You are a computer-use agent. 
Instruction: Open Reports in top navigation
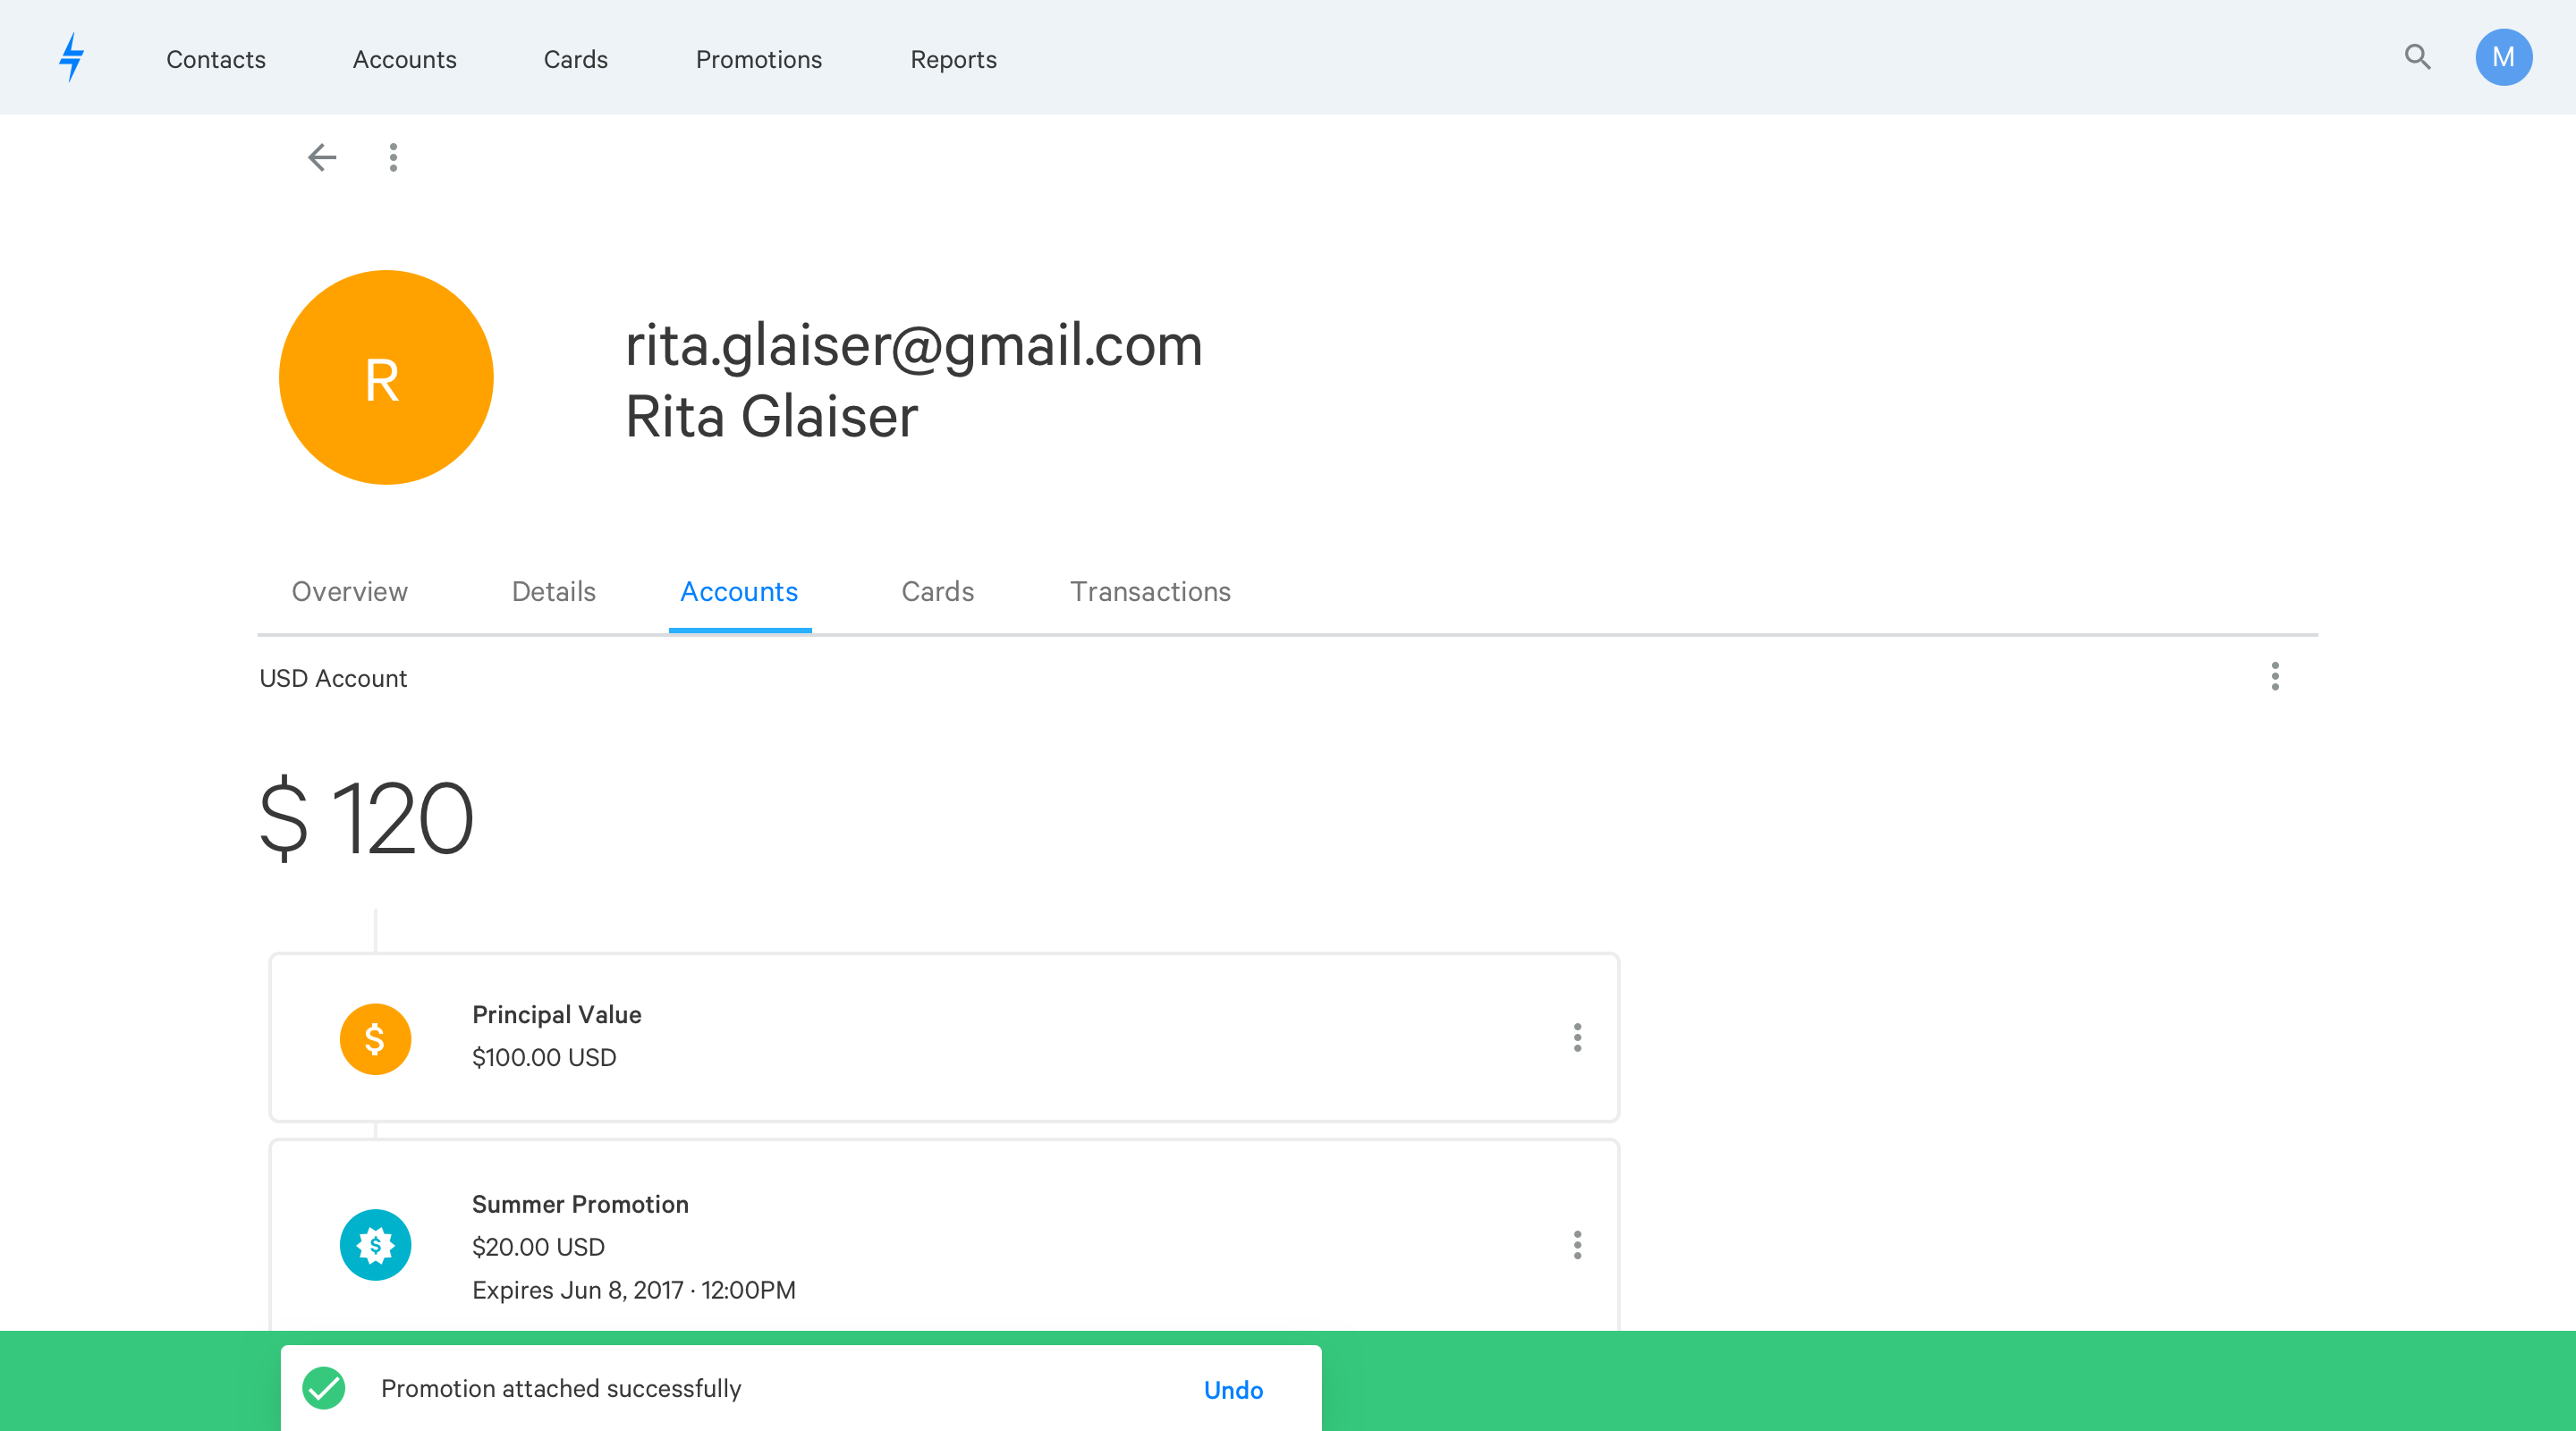953,60
